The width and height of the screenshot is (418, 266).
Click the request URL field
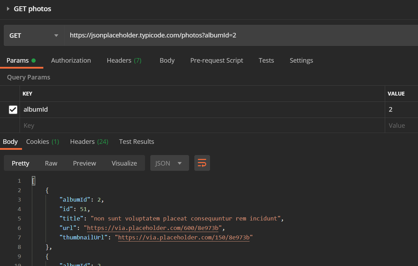(241, 35)
